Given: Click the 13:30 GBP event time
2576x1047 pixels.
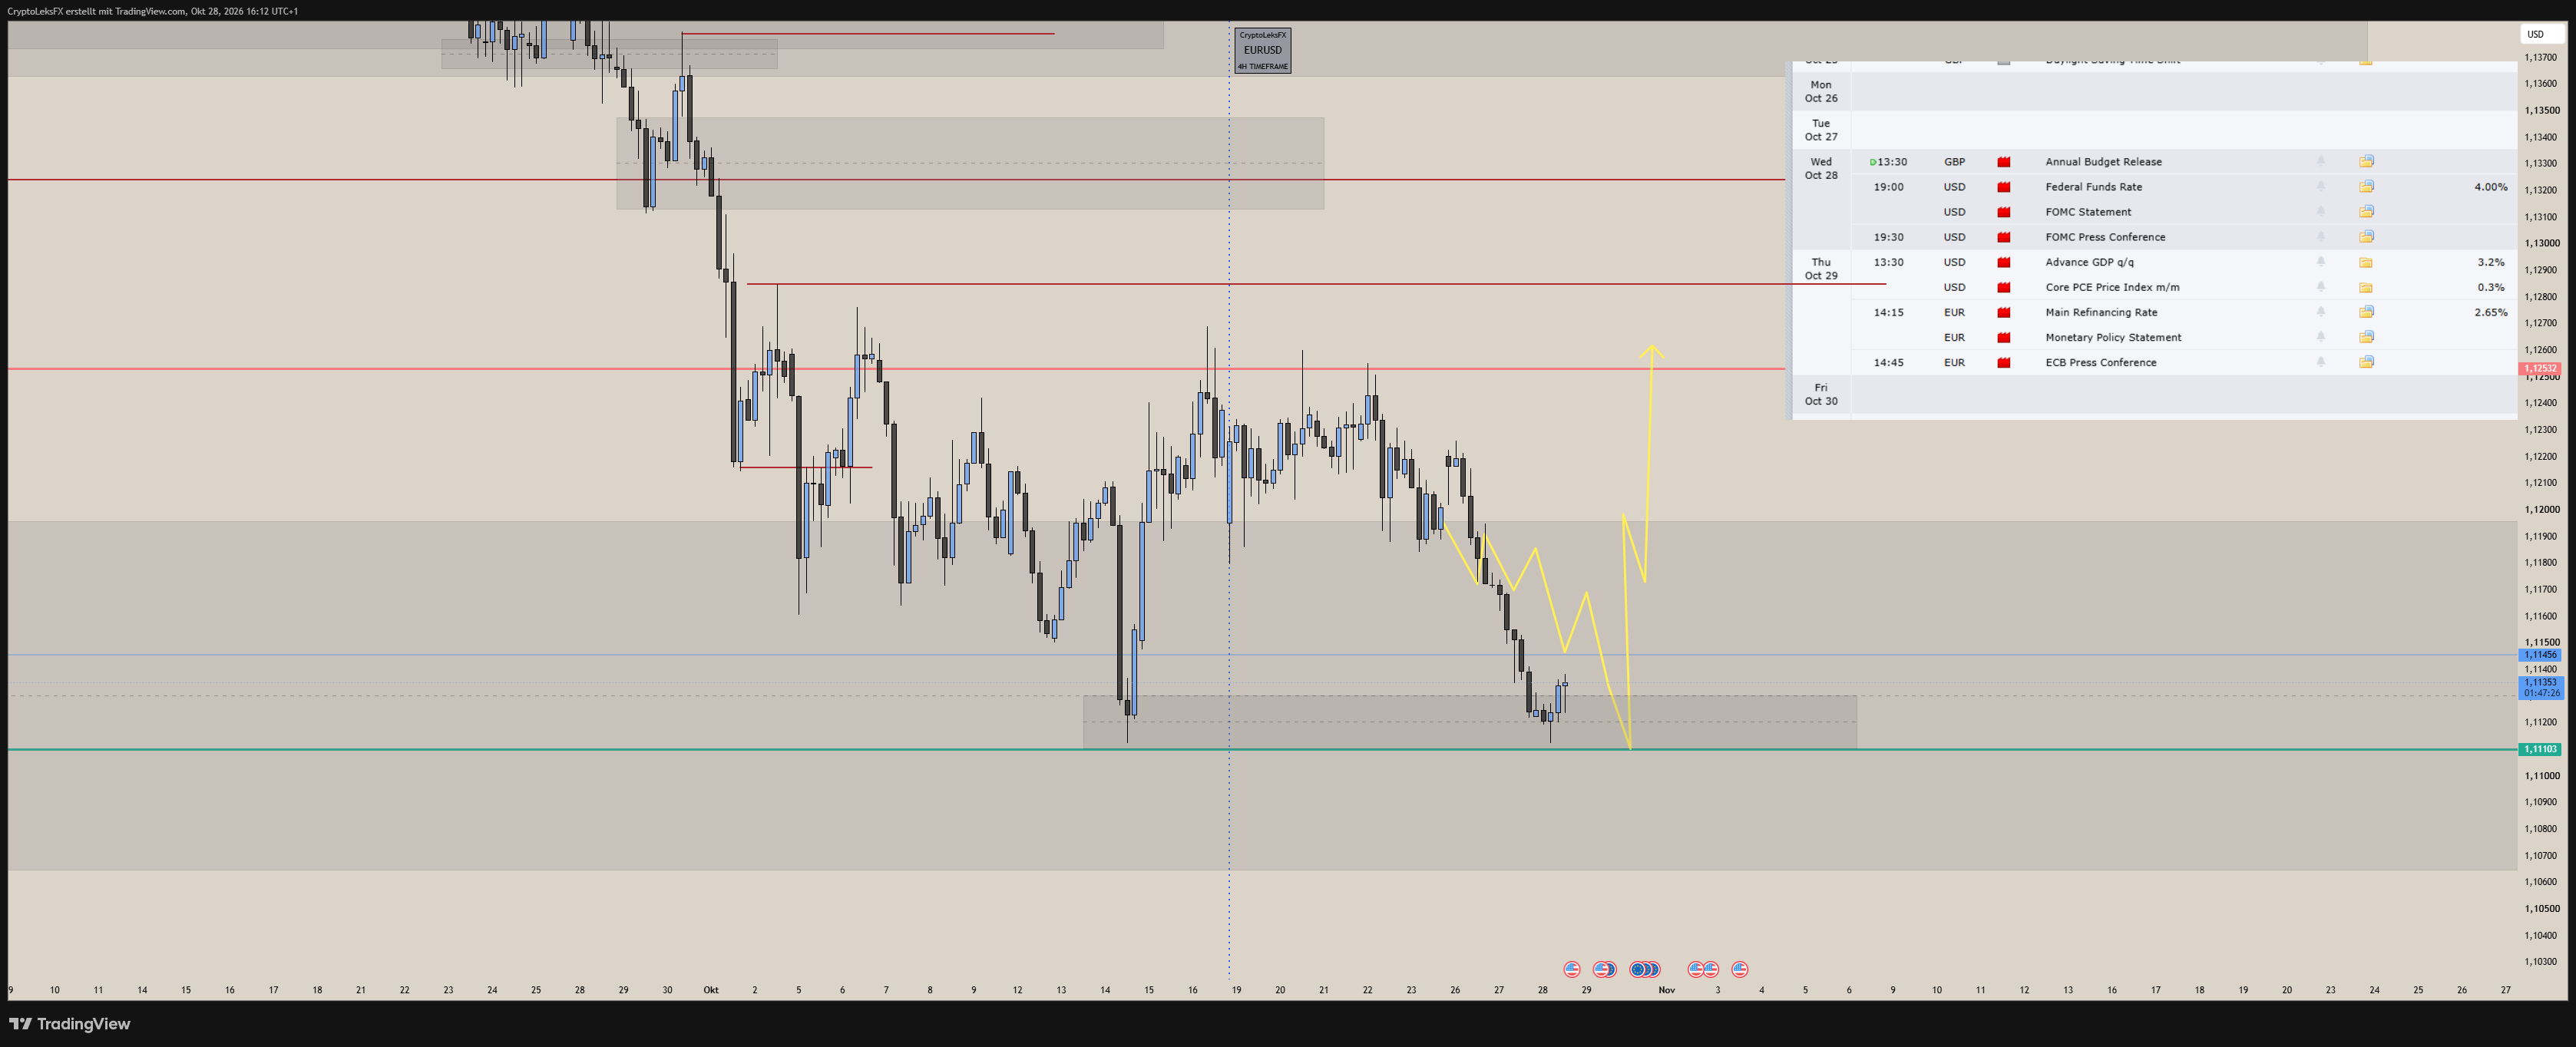Looking at the screenshot, I should 1891,161.
